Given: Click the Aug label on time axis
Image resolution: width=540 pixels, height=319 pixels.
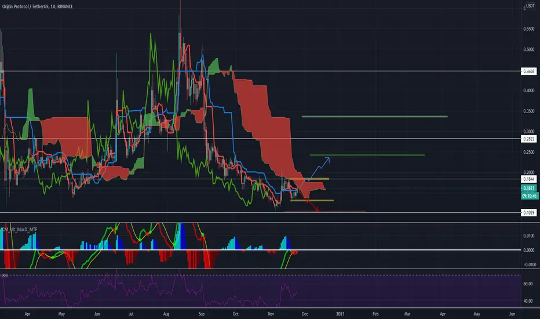Looking at the screenshot, I should tap(166, 314).
